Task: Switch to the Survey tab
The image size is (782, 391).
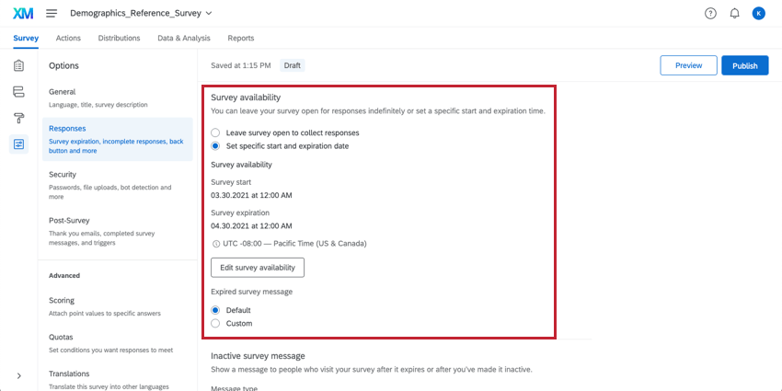Action: tap(26, 38)
